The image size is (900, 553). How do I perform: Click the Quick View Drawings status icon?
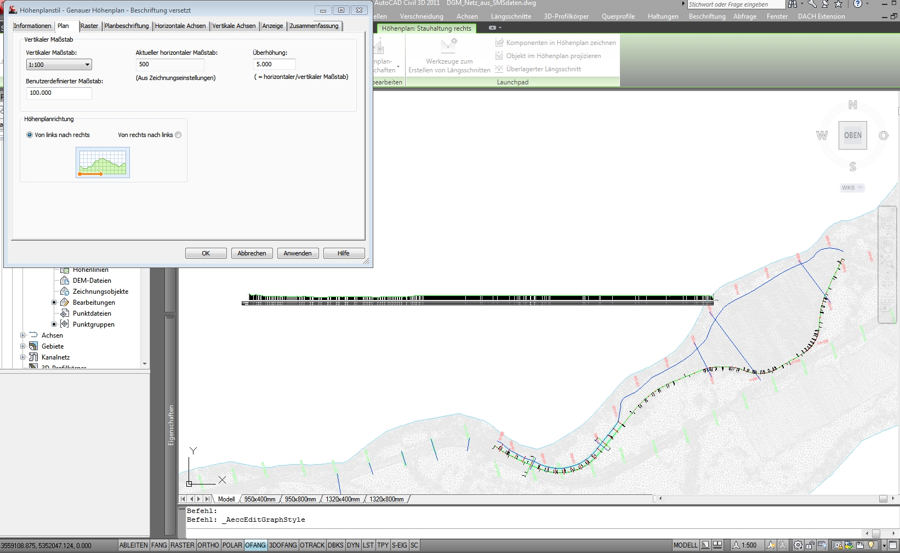[x=717, y=545]
